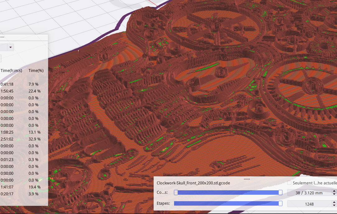The image size is (337, 214).
Task: Click the Time(h:m:s) column header
Action: click(11, 71)
